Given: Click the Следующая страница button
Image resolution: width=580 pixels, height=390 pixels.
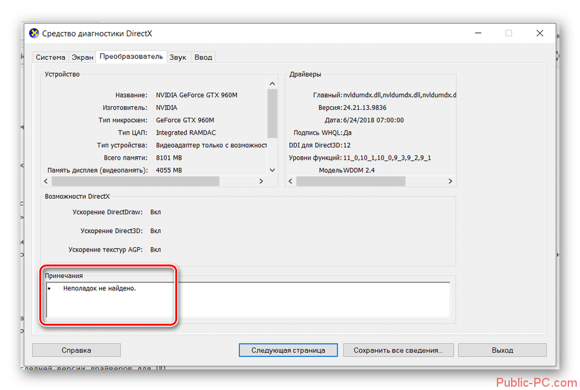Looking at the screenshot, I should pyautogui.click(x=288, y=350).
